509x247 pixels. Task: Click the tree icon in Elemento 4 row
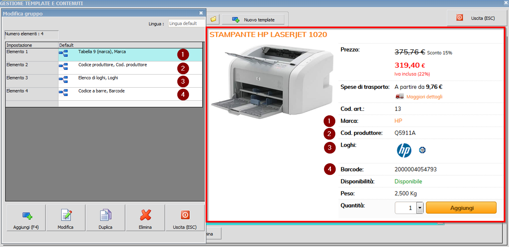pos(63,93)
